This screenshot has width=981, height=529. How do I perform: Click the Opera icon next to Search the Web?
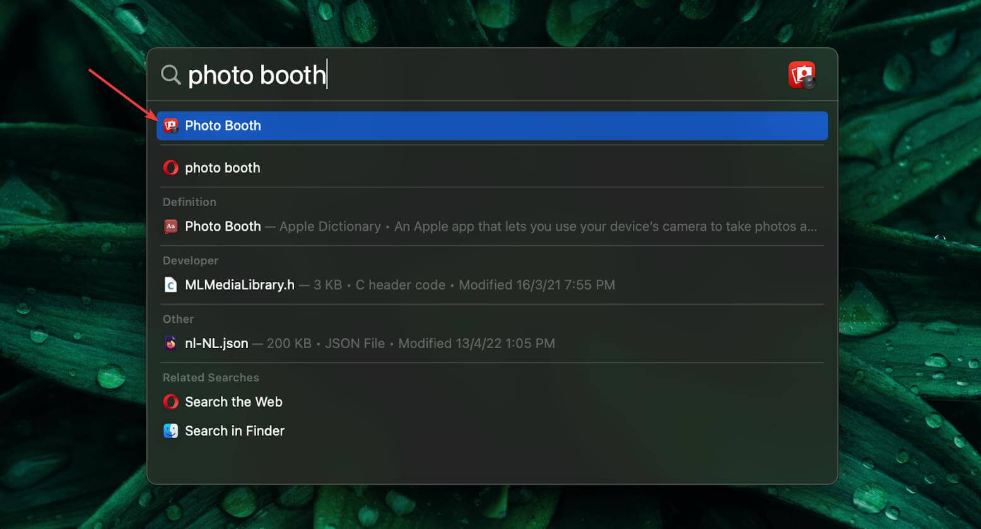click(x=170, y=402)
